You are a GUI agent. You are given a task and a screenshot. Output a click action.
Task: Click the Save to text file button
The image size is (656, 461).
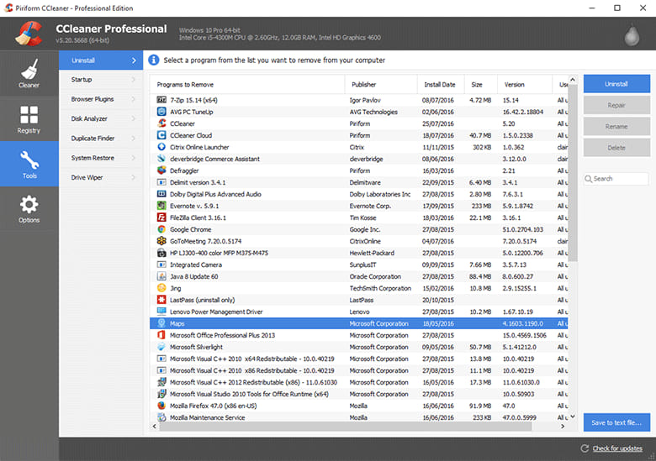point(616,422)
